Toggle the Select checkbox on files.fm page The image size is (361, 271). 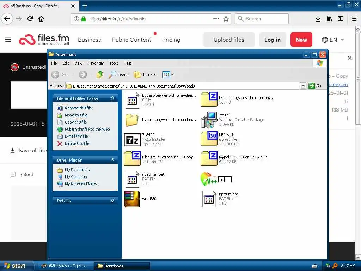click(x=13, y=174)
